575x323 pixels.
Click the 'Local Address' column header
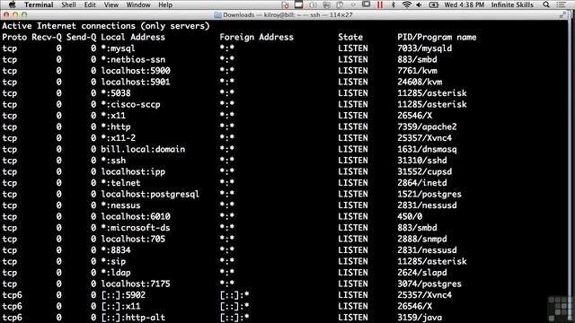[x=133, y=38]
